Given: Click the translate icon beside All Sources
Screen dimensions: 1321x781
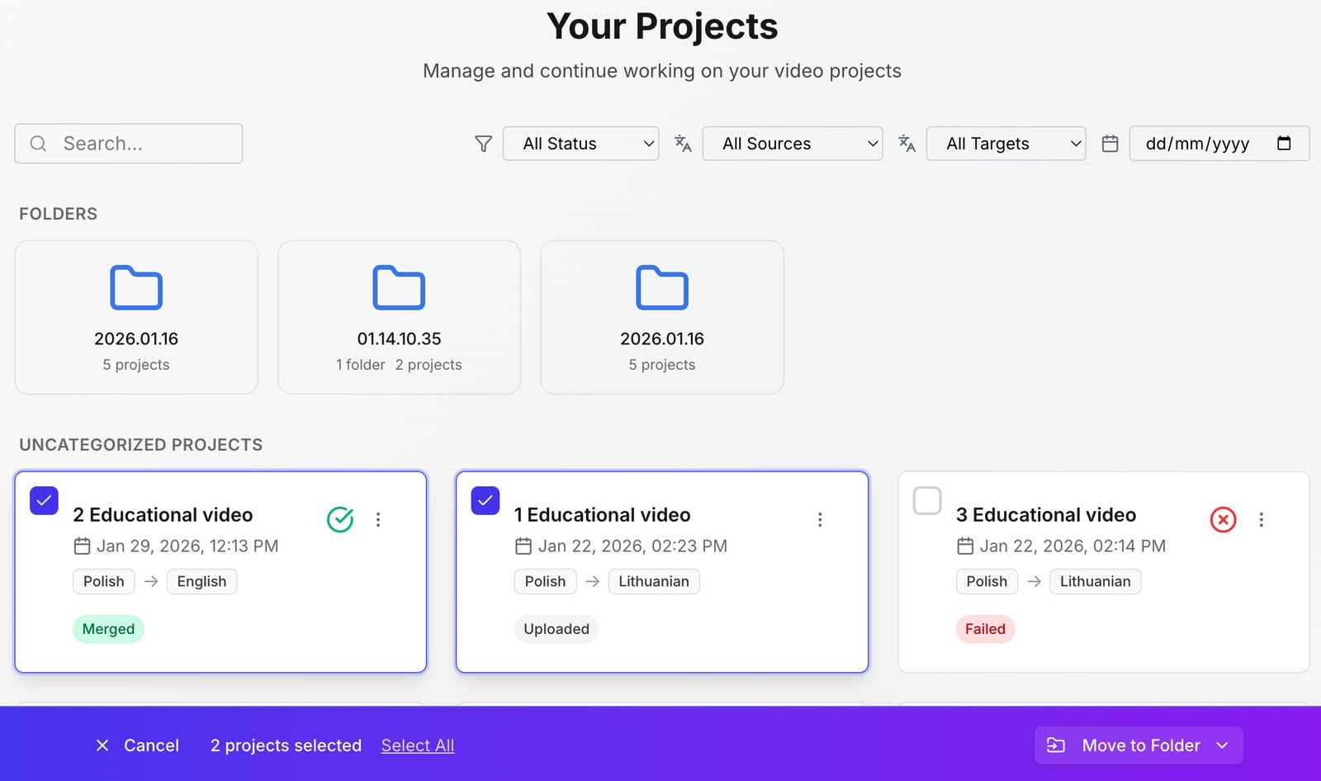Looking at the screenshot, I should (683, 144).
